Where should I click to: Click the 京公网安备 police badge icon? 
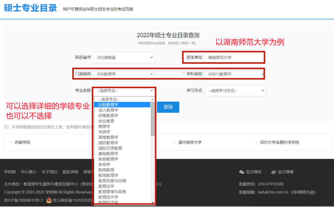click(49, 200)
